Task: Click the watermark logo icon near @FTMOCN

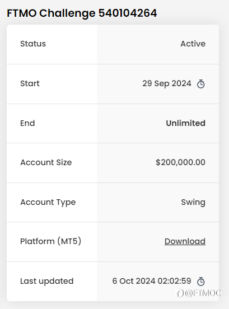Action: point(180,293)
